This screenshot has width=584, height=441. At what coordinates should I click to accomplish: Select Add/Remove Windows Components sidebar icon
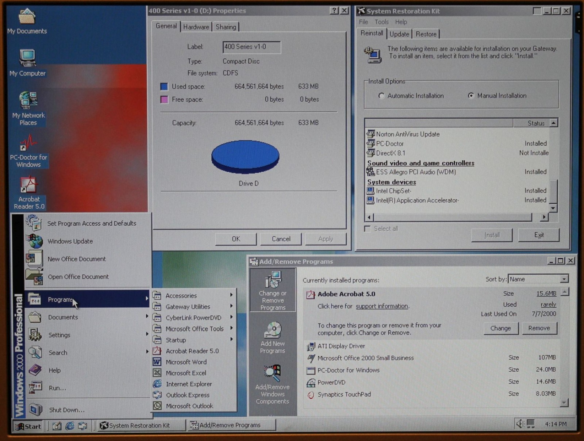pyautogui.click(x=273, y=385)
